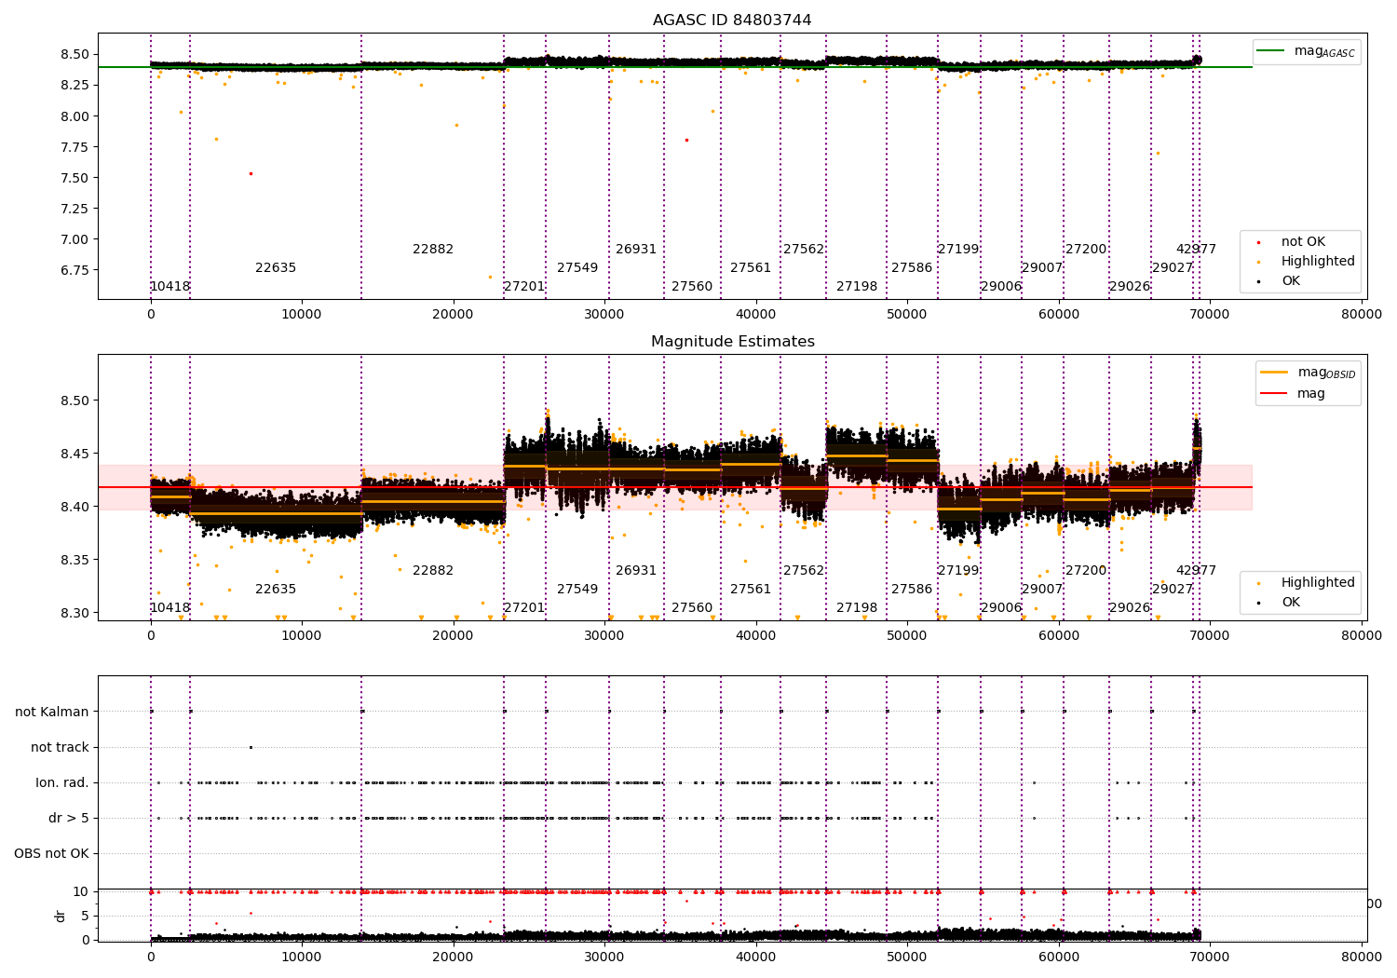Click obsid label 26931 in AGASC ID plot

point(636,250)
